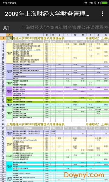Select column D header
The width and height of the screenshot is (109, 182).
53,35
